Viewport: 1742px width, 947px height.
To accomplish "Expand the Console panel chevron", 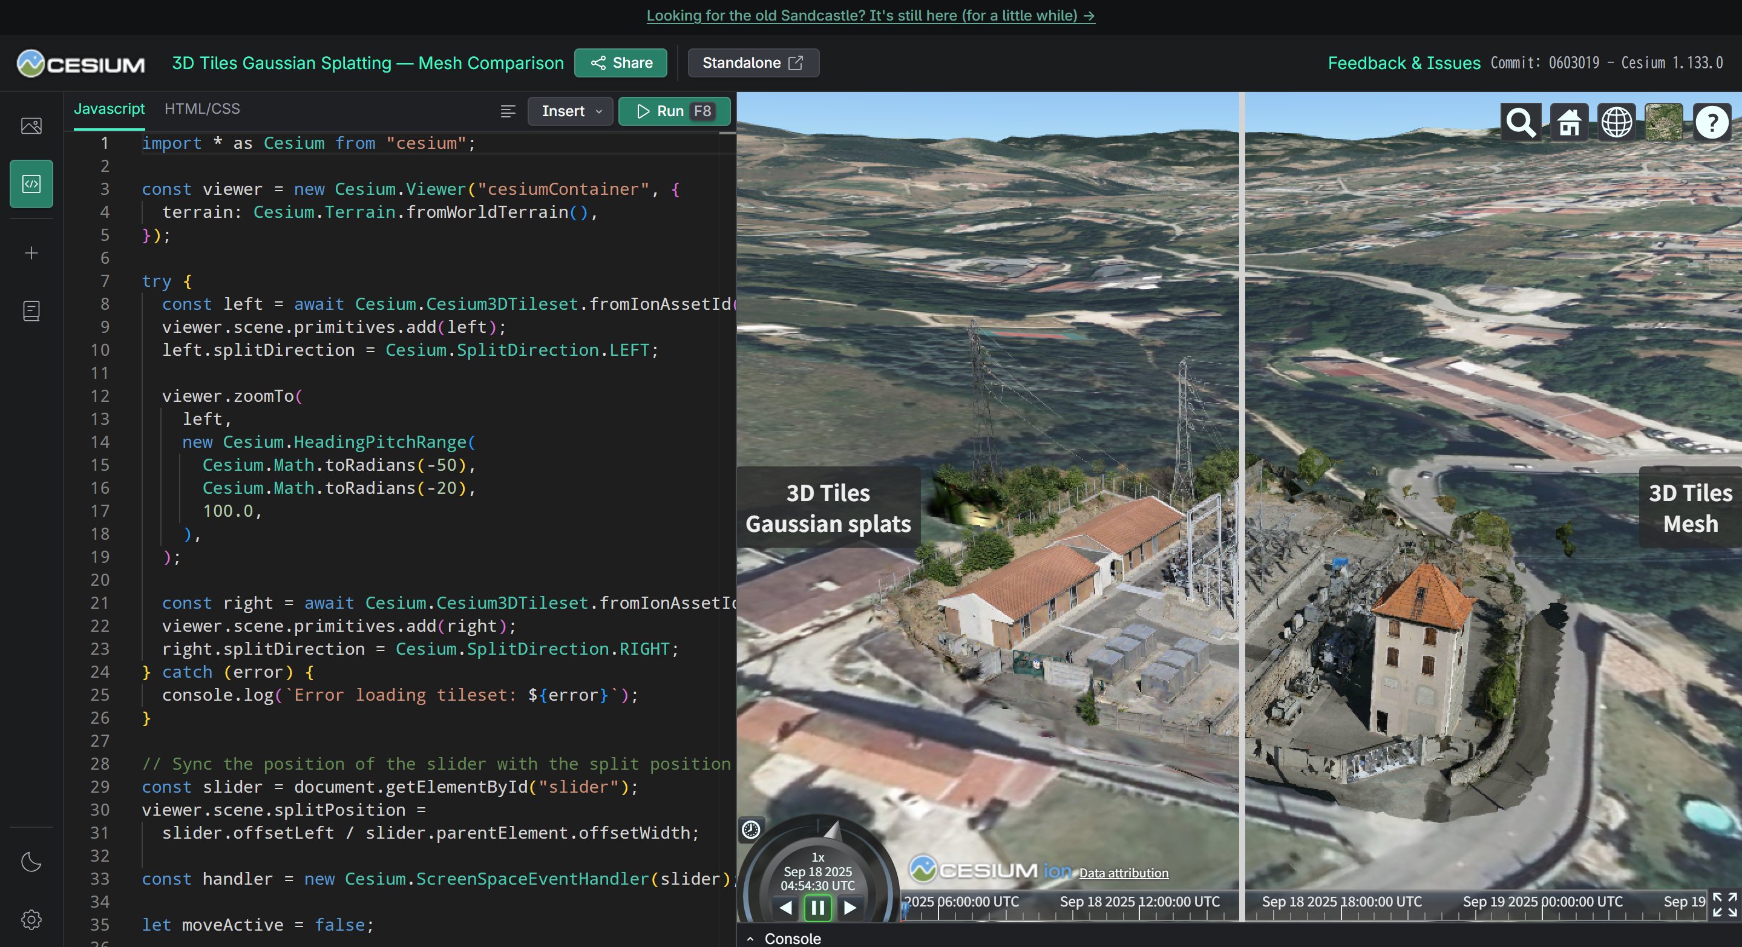I will pos(751,939).
